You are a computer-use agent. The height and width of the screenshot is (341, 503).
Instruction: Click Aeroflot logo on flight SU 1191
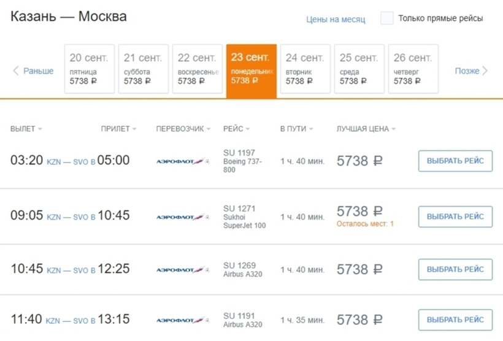(x=183, y=320)
